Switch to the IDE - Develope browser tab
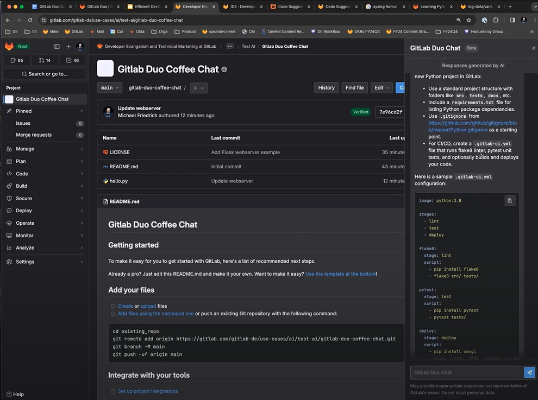 coord(242,7)
